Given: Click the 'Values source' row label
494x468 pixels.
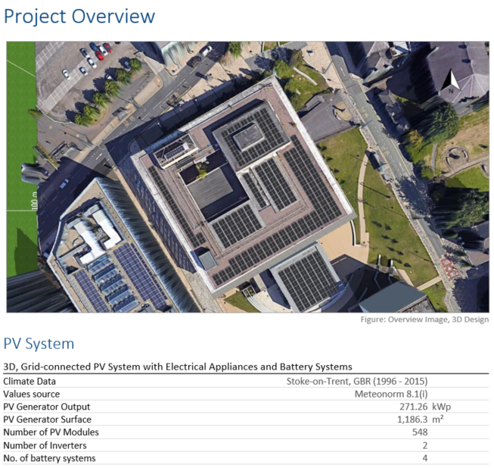Looking at the screenshot, I should pyautogui.click(x=32, y=394).
